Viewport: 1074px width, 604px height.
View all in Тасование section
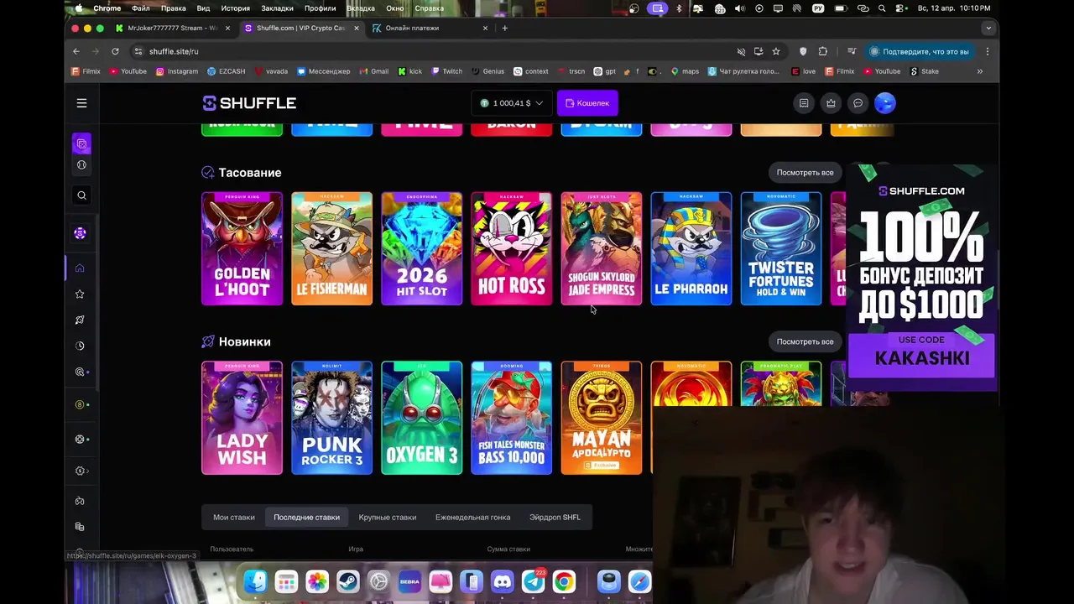pos(805,173)
